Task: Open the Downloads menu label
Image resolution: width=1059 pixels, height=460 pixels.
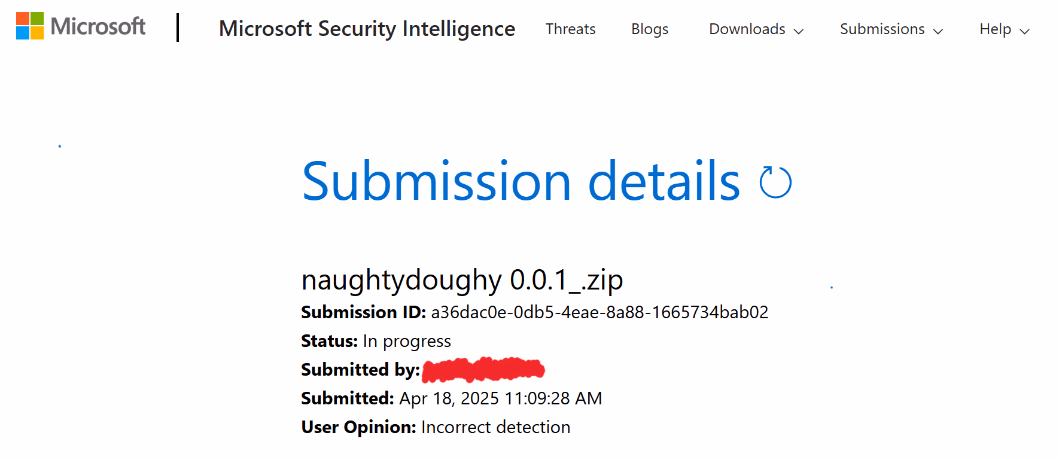Action: pyautogui.click(x=747, y=29)
